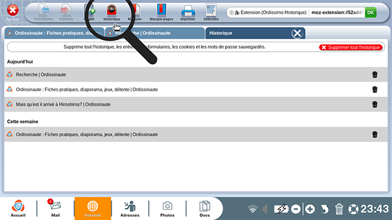
Task: Decrease zoom with the minus icon
Action: (296, 209)
